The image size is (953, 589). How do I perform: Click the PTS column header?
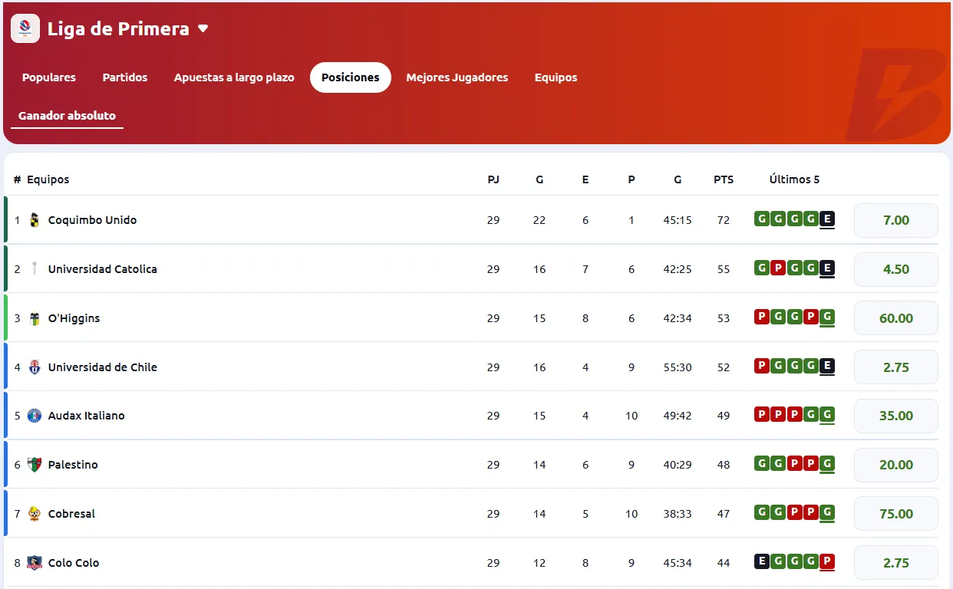coord(723,179)
